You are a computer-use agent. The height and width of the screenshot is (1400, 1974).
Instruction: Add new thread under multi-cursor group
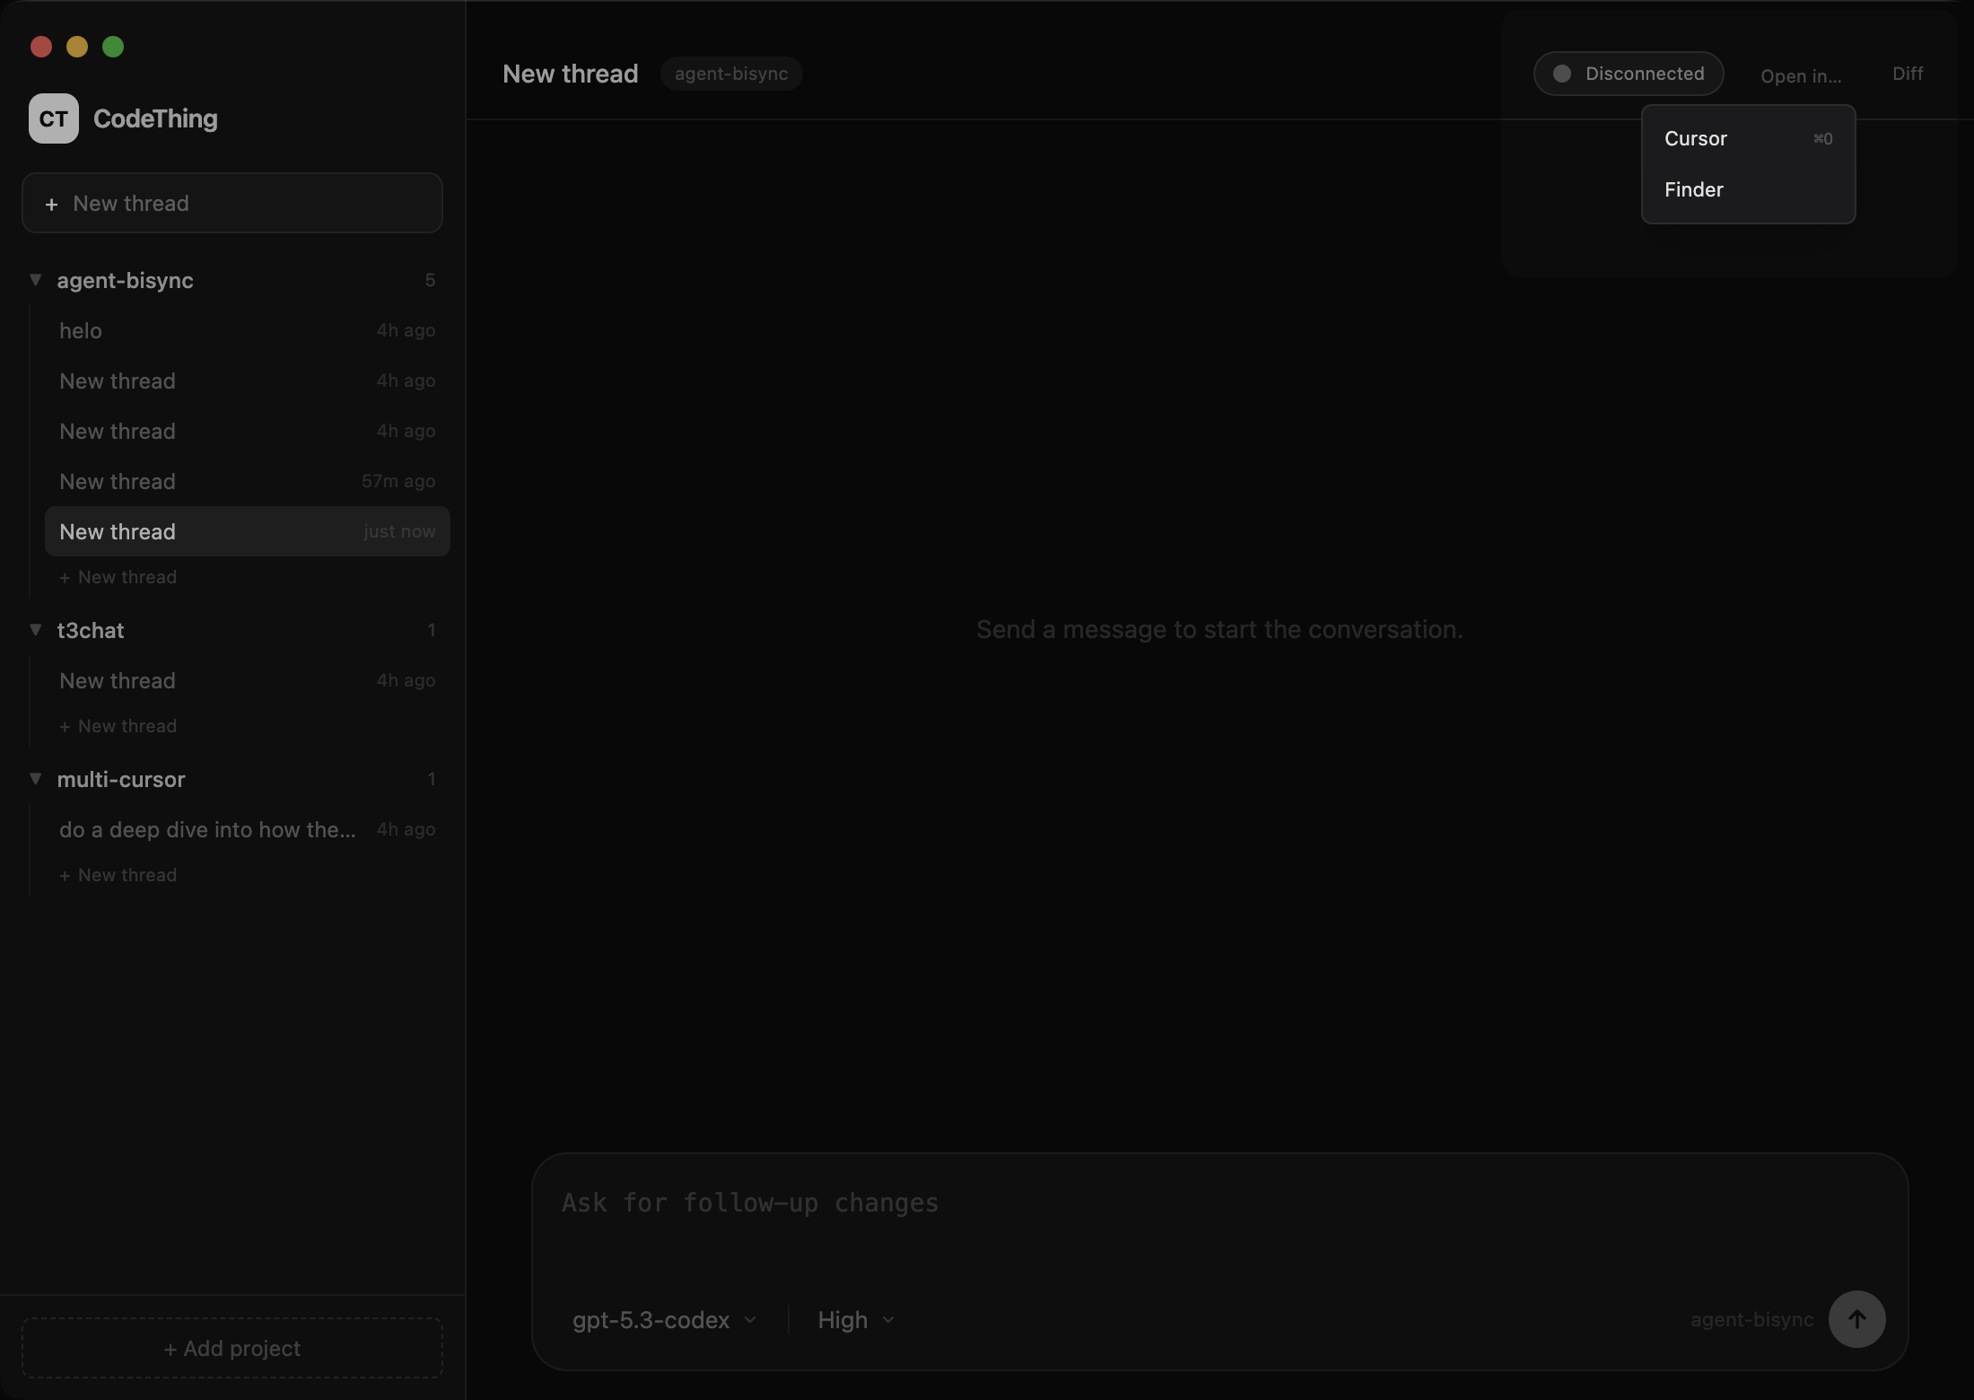[x=118, y=875]
